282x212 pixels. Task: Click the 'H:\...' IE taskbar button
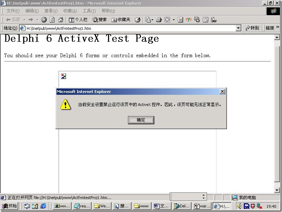222,206
